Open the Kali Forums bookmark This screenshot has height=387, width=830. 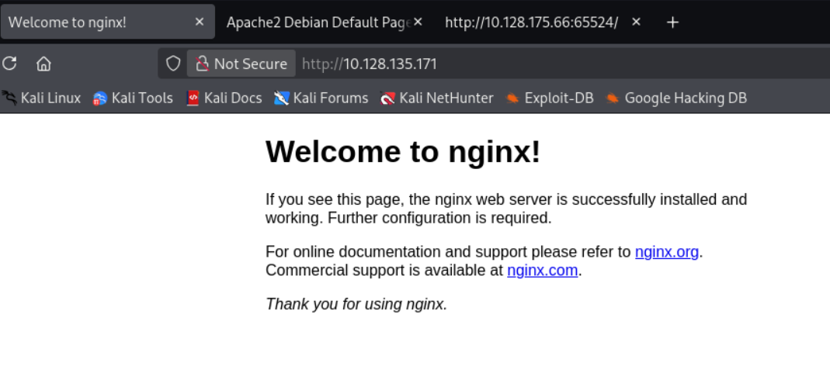point(321,98)
